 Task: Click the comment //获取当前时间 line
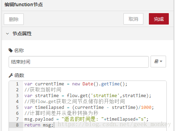[x=43, y=90]
